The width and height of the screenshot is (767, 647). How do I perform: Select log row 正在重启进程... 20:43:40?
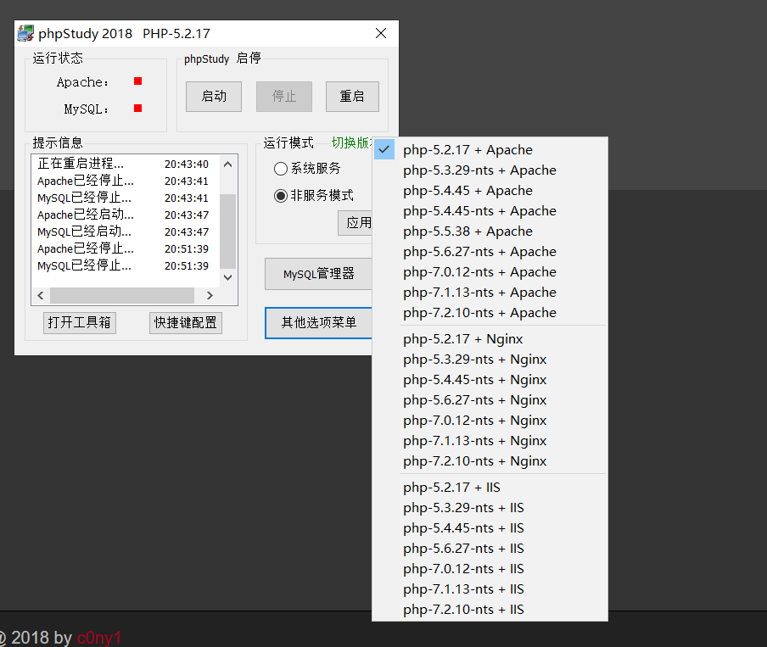(x=126, y=164)
